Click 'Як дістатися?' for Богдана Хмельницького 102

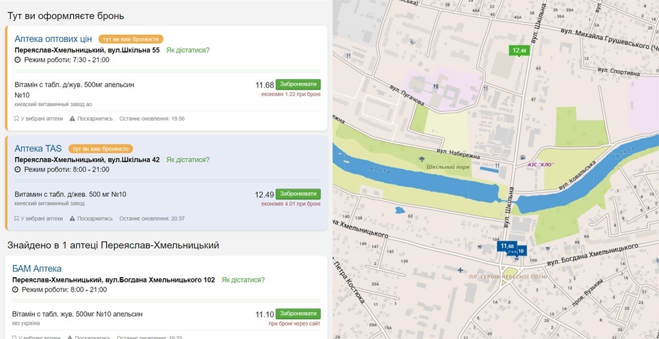(x=243, y=280)
